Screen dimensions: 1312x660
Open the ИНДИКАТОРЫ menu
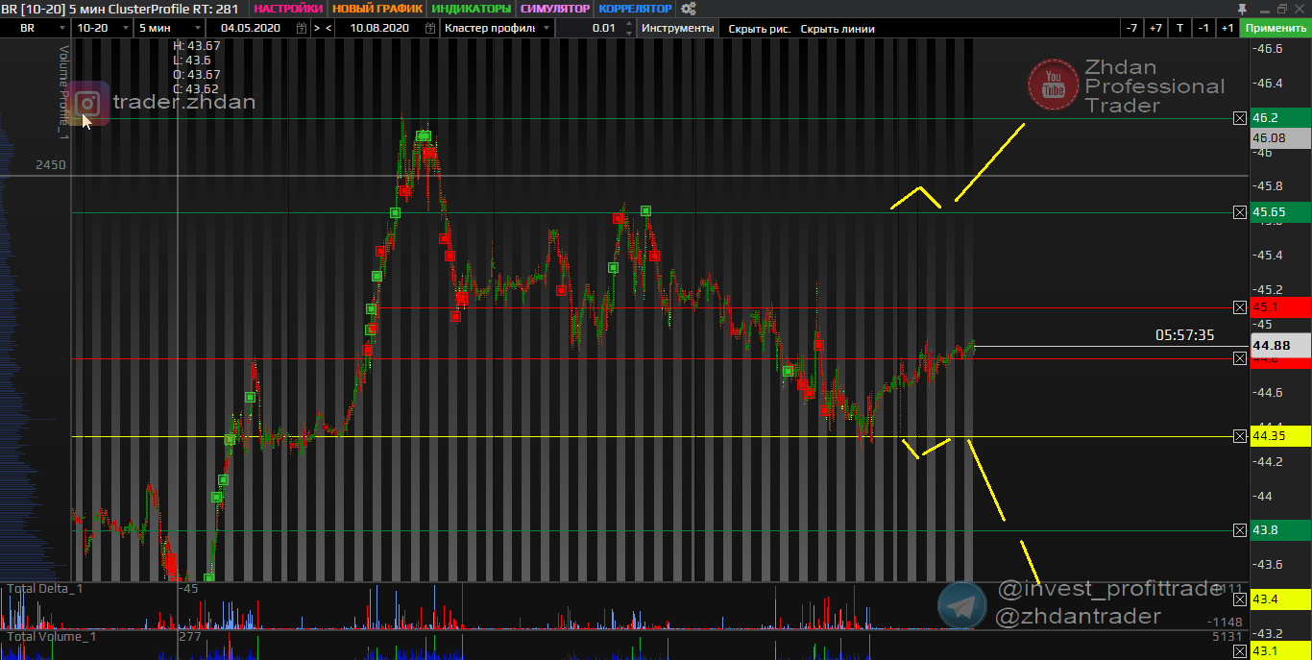(x=471, y=9)
